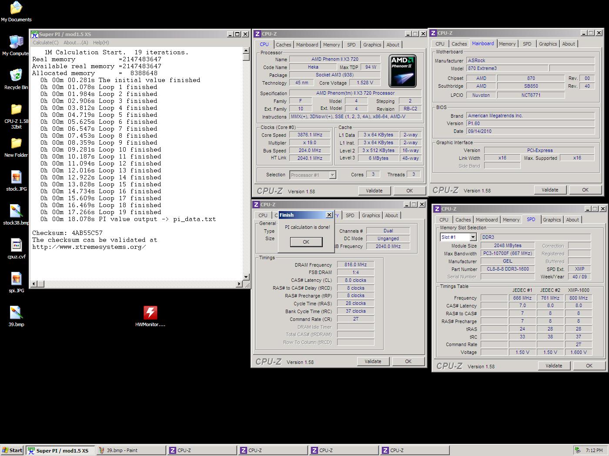Click OK in memory window

click(x=408, y=361)
